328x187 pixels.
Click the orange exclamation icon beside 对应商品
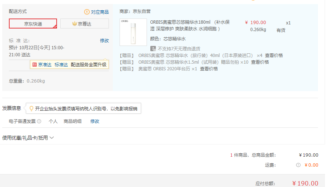coord(87,12)
